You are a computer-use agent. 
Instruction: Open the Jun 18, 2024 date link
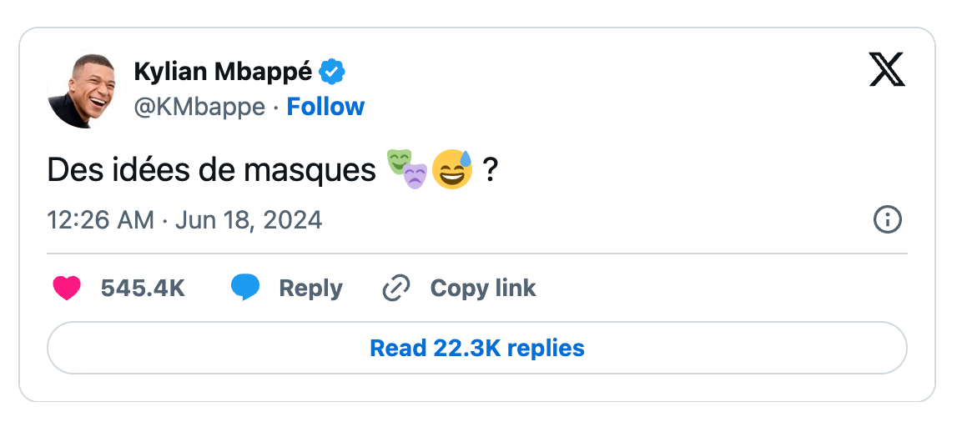pyautogui.click(x=249, y=220)
